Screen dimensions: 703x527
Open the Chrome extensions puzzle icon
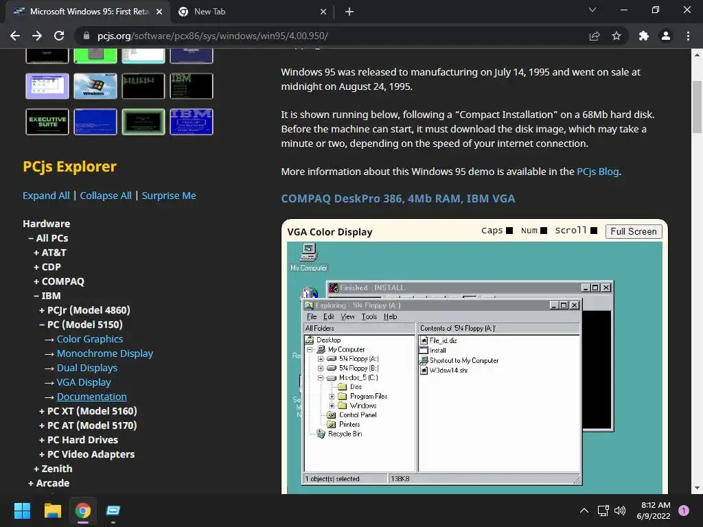(643, 36)
